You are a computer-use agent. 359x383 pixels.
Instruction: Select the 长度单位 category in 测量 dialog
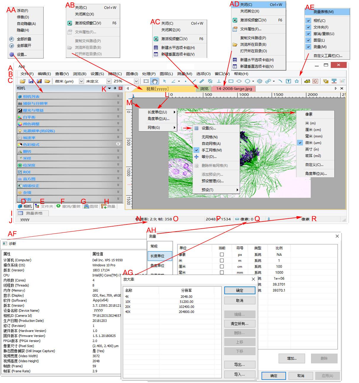(160, 256)
